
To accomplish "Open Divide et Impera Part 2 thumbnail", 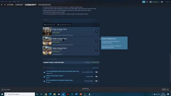I will click(x=47, y=32).
